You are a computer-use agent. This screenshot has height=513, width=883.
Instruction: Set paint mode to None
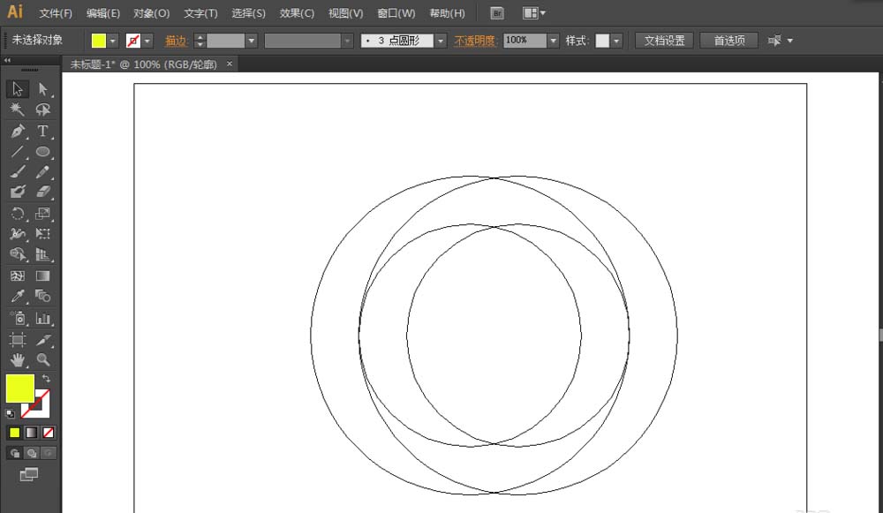pos(49,433)
